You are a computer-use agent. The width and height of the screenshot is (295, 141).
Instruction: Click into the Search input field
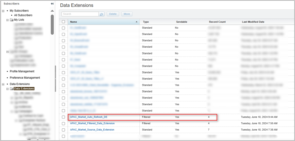coord(80,14)
